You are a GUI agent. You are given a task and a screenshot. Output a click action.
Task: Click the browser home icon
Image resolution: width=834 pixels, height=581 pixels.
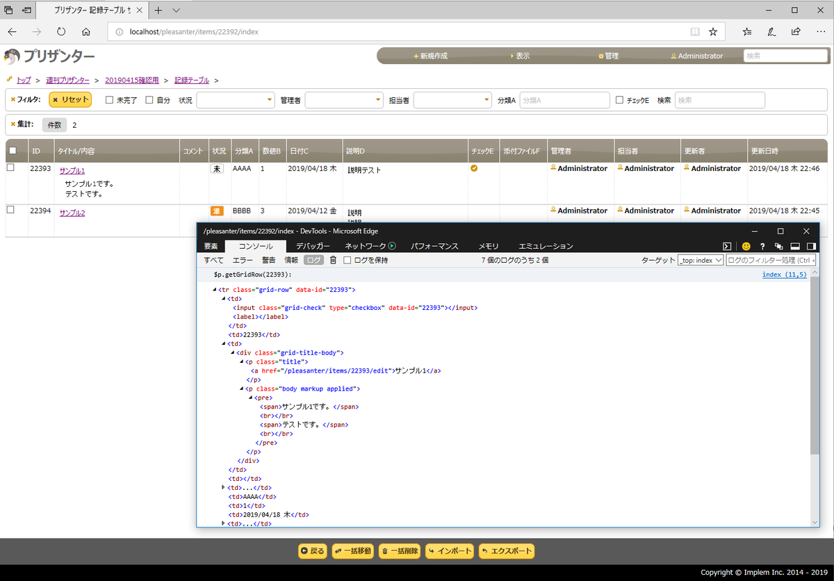(x=85, y=31)
